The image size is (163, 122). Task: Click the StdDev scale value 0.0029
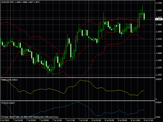[158, 79]
